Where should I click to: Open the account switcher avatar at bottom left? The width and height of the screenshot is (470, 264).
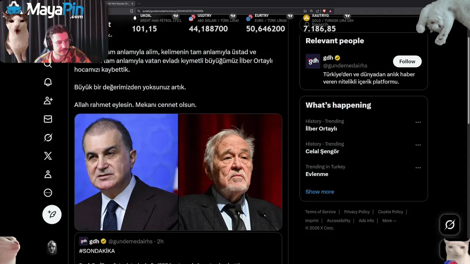click(52, 248)
